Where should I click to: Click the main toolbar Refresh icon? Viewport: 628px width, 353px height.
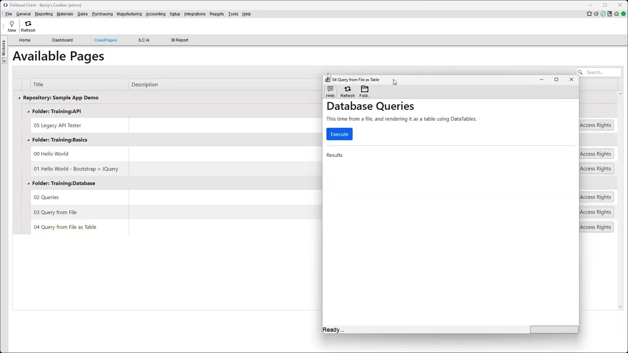pos(28,24)
